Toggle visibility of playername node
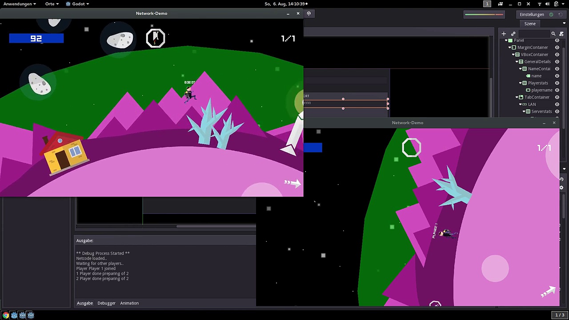 click(557, 90)
